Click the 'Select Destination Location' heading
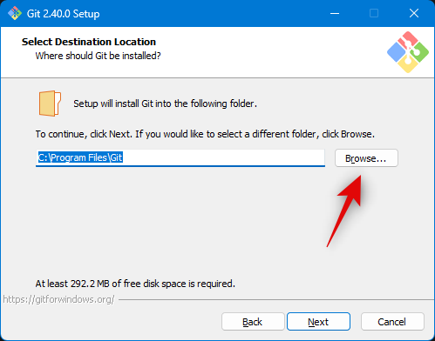Viewport: 435px width, 341px height. (x=89, y=42)
